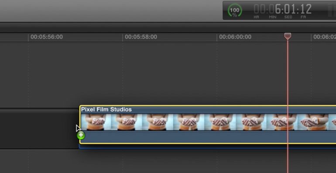This screenshot has height=173, width=336.
Task: Click the 100% background tasks indicator
Action: [x=235, y=10]
